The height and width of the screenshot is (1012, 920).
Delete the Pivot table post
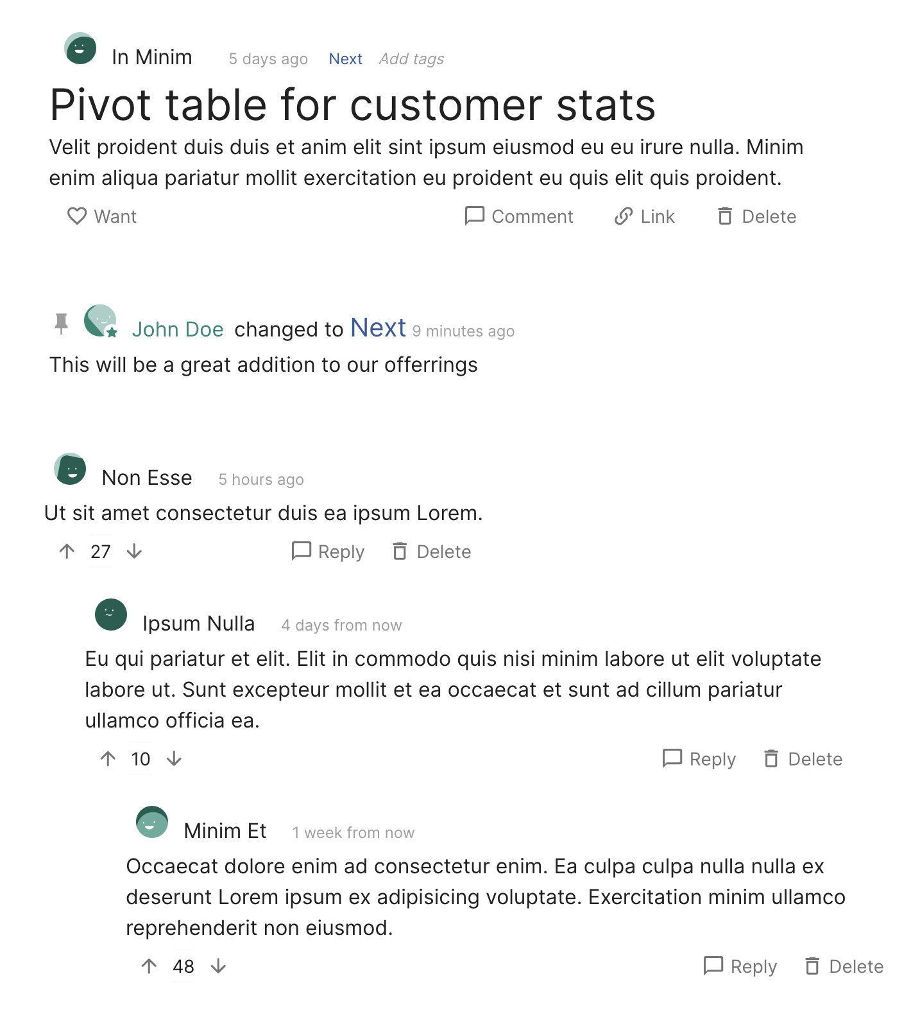756,216
